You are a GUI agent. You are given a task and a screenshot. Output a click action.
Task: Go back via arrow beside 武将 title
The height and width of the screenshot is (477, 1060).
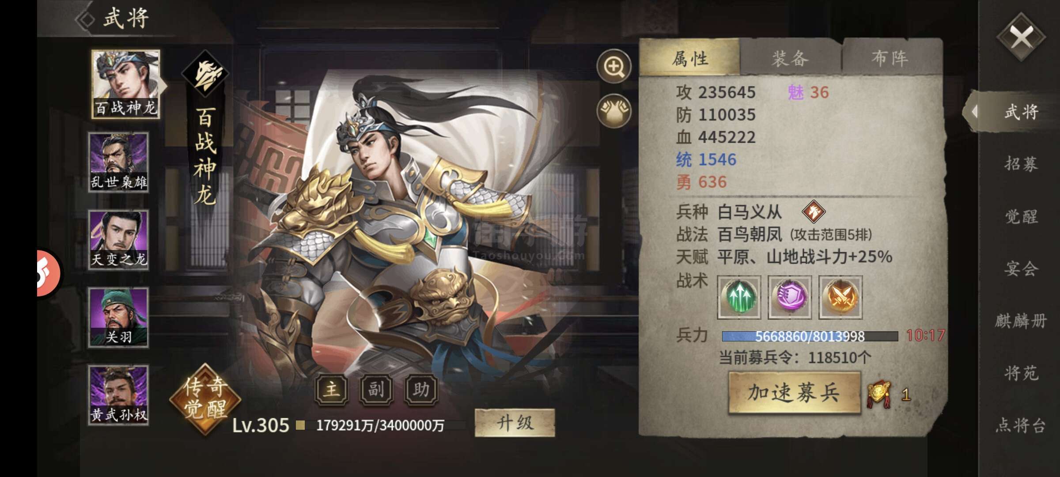(85, 19)
